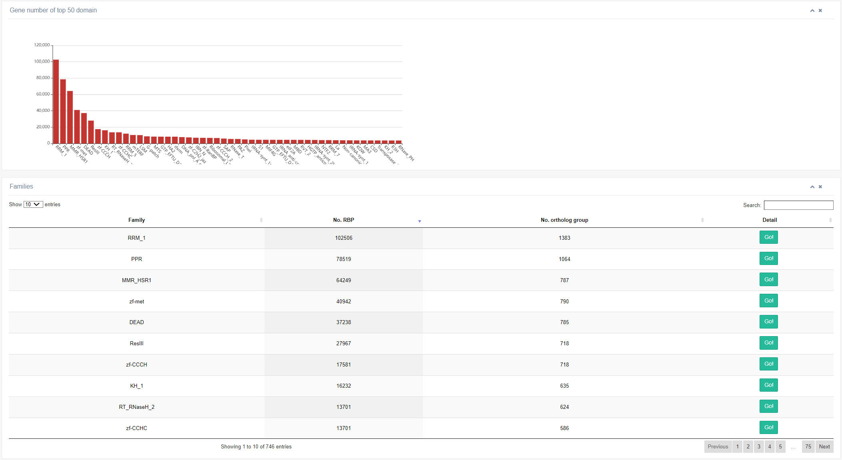
Task: Click Go! button for RRM_1
Action: pyautogui.click(x=768, y=237)
